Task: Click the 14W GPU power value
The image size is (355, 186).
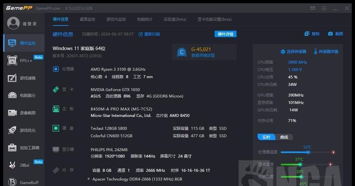Action: pos(293,110)
